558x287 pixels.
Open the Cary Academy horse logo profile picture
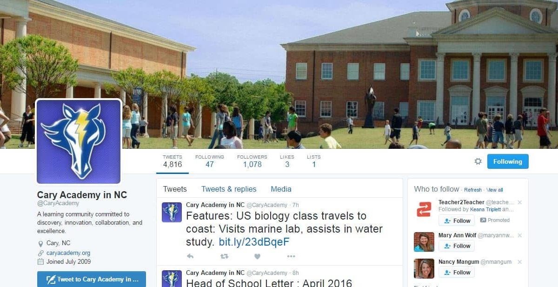click(79, 141)
